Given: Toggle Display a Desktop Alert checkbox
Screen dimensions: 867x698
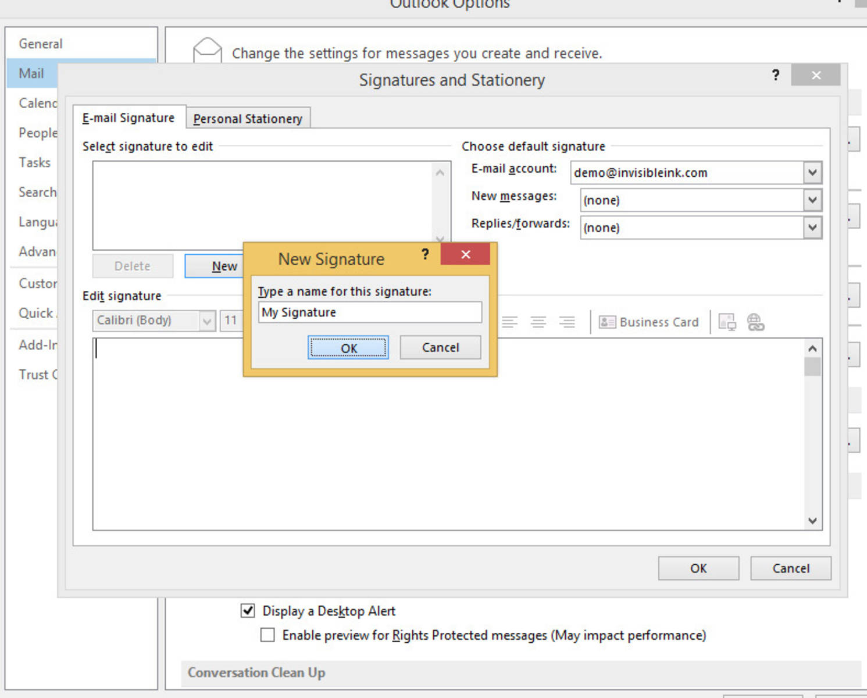Looking at the screenshot, I should tap(248, 611).
